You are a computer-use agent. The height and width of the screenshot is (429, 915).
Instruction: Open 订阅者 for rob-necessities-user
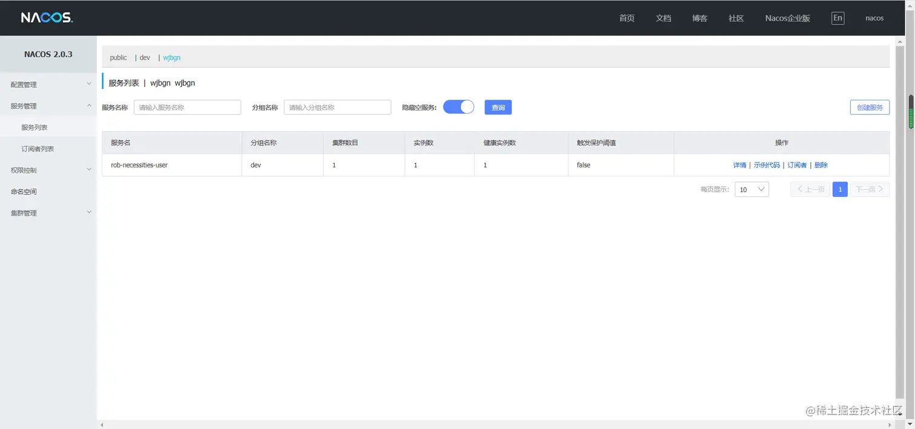pyautogui.click(x=797, y=165)
